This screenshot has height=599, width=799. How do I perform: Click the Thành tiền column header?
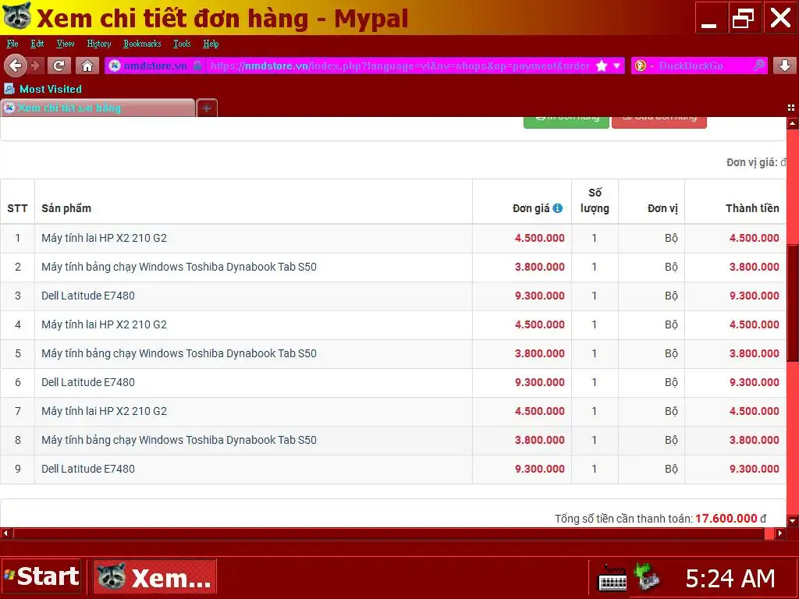pos(752,207)
